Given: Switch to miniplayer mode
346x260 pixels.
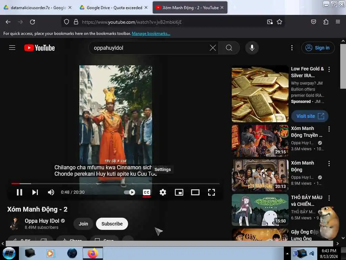Looking at the screenshot, I should [x=179, y=192].
